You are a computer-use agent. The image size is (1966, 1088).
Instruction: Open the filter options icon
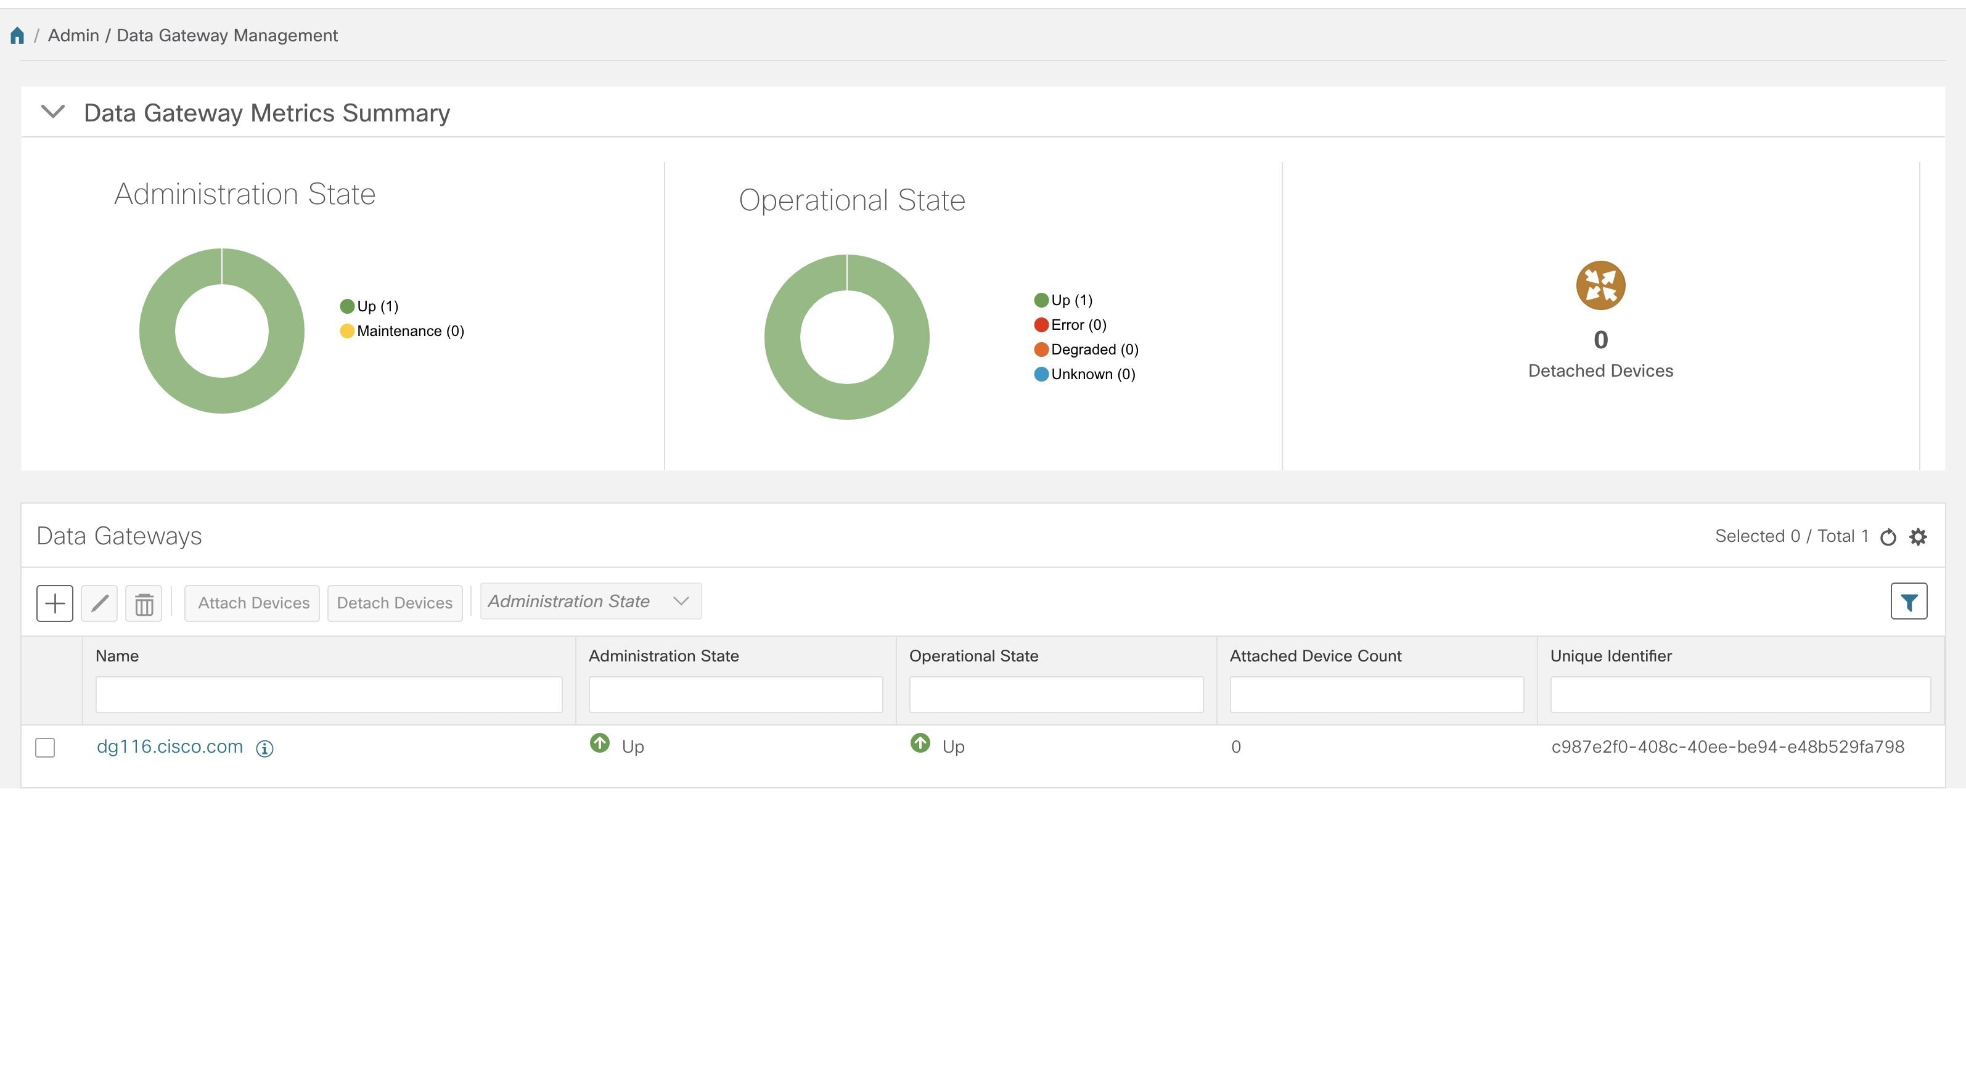[1908, 602]
